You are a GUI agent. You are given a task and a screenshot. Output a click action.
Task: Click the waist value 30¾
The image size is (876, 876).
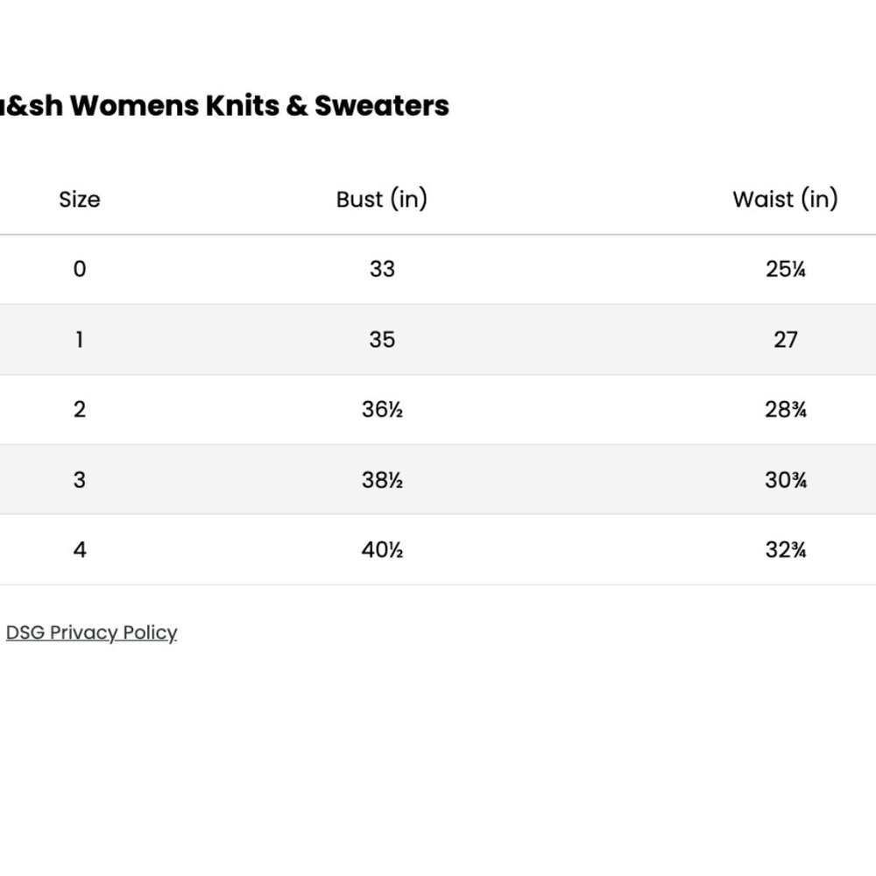click(786, 480)
